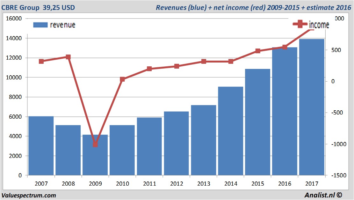354x200 pixels.
Task: Click the 2016 income data point marker
Action: click(x=285, y=47)
